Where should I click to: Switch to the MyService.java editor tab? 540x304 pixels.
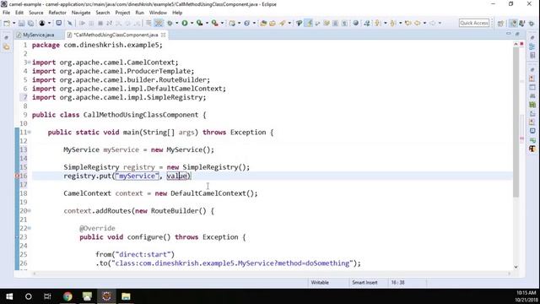pos(35,35)
